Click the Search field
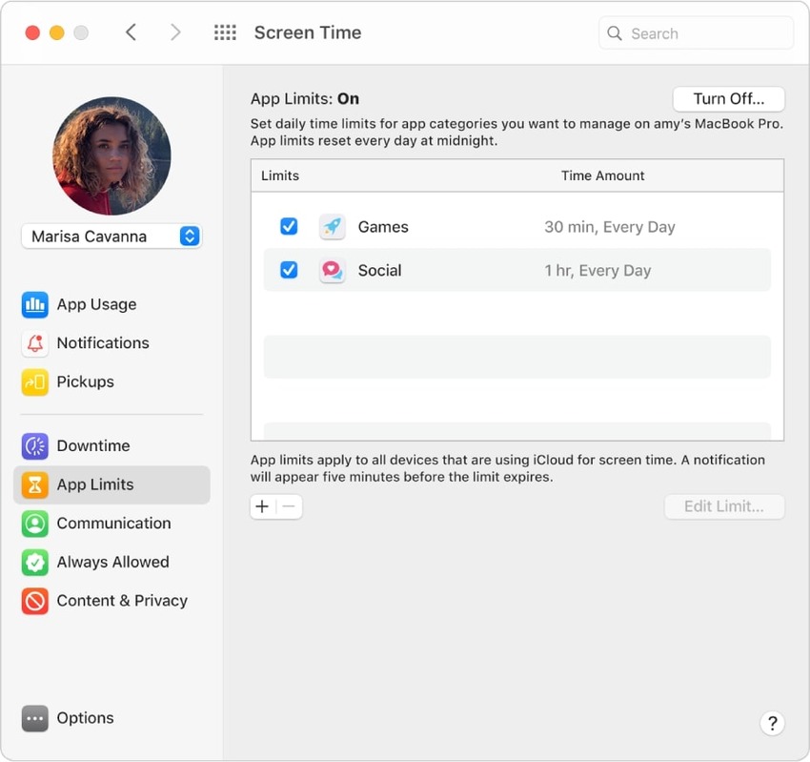This screenshot has height=762, width=810. [705, 33]
